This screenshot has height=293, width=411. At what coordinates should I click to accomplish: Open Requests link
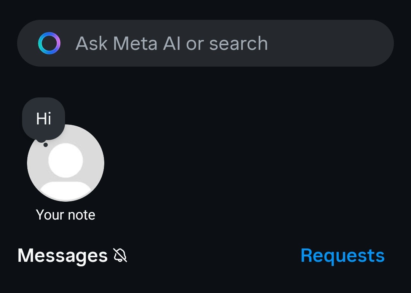[x=342, y=256]
